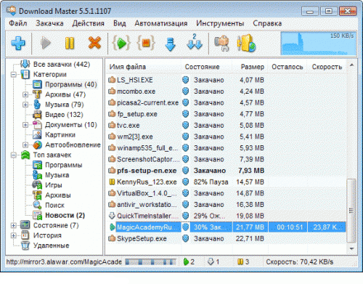Click the red X delete download icon
Image resolution: width=363 pixels, height=284 pixels.
pos(94,43)
